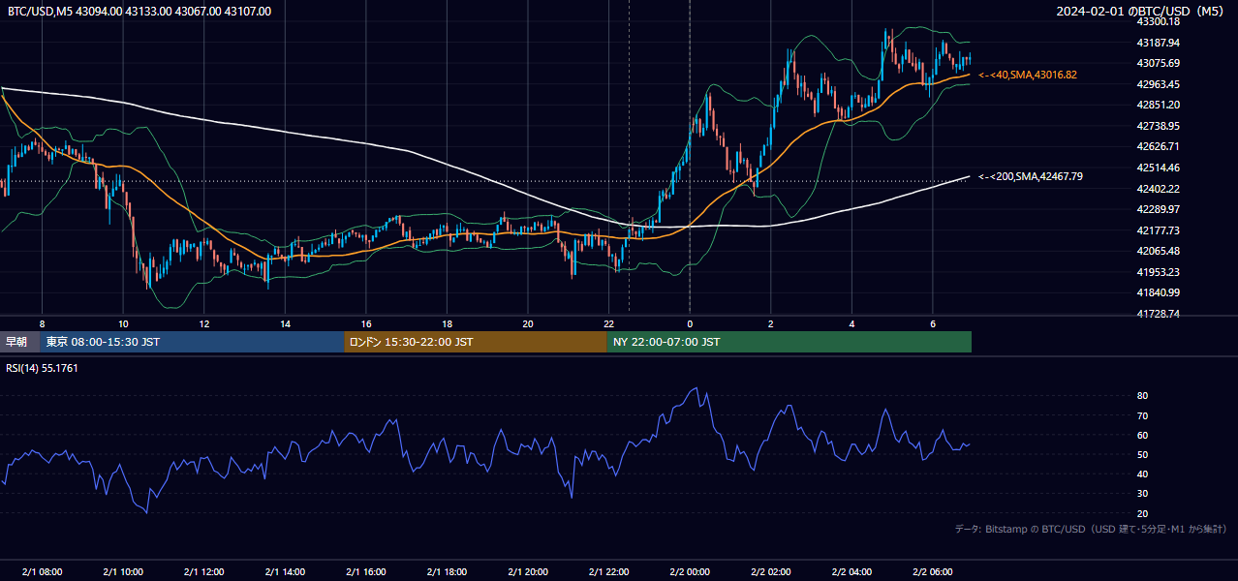Select the 200 SMA label showing 42467.79
The width and height of the screenshot is (1238, 581).
click(x=1031, y=176)
